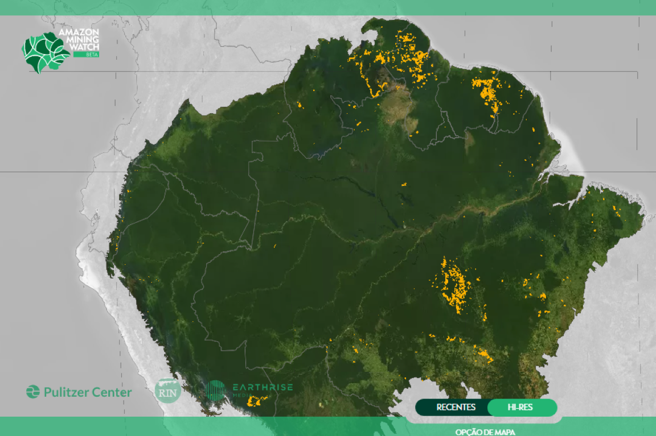Open the Earthrise wordmark link
This screenshot has width=656, height=436.
(263, 388)
